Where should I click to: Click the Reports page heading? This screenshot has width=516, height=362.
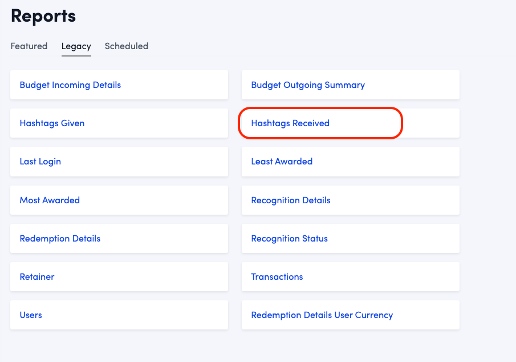coord(43,16)
